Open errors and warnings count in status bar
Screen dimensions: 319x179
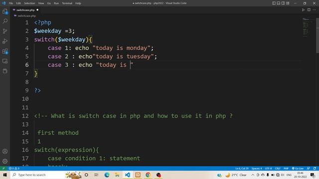pos(14,169)
